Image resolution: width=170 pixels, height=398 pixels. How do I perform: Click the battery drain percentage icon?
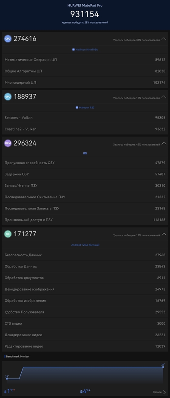[x=81, y=392]
